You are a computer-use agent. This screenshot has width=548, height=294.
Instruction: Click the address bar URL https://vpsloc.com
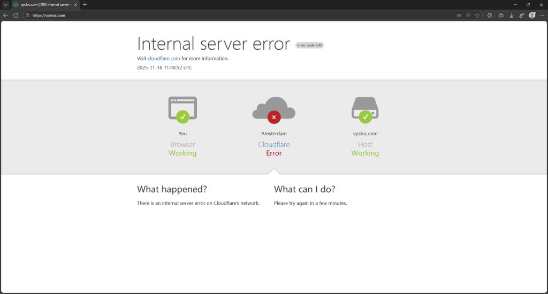coord(49,16)
